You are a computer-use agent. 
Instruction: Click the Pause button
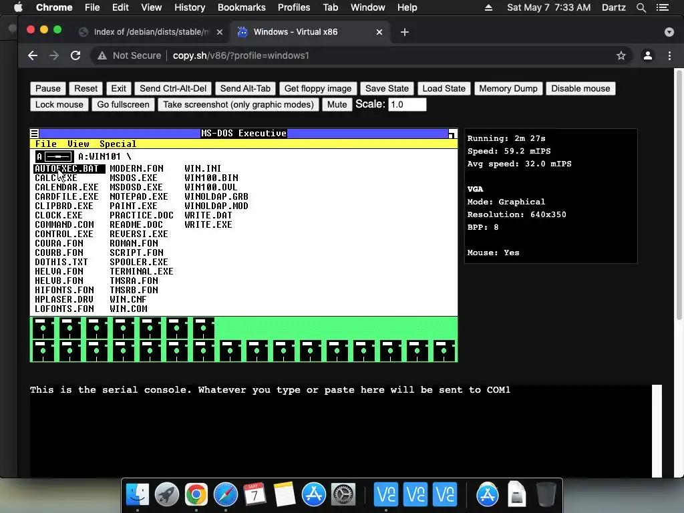point(48,89)
